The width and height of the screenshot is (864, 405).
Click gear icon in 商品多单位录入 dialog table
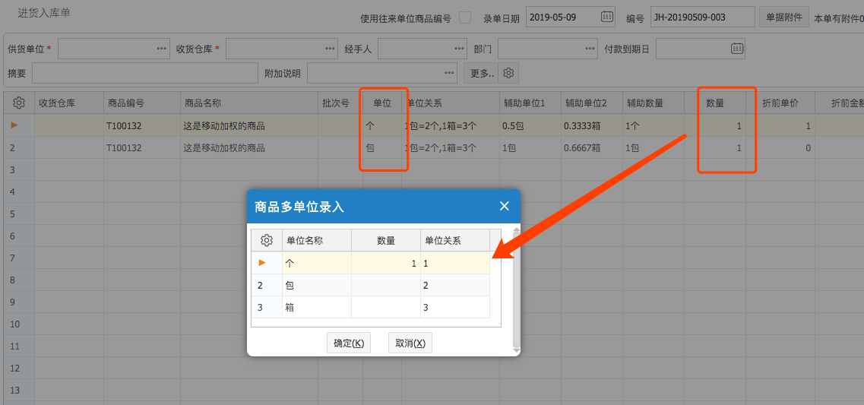(x=267, y=240)
